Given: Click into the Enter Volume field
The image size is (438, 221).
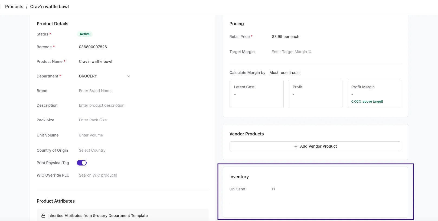Looking at the screenshot, I should 104,135.
